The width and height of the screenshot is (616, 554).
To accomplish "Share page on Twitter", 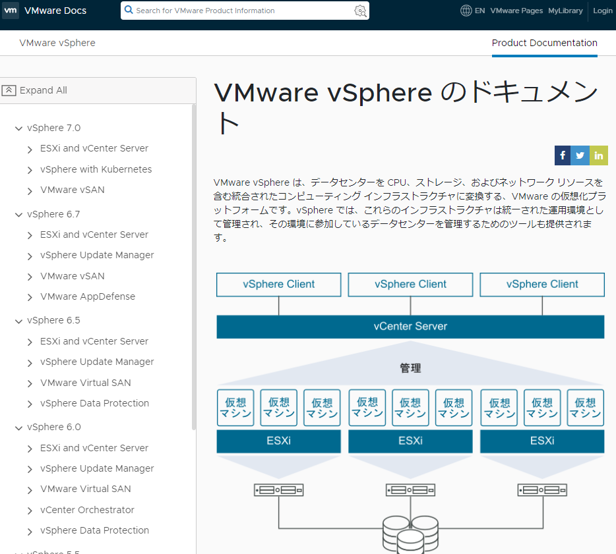I will click(x=580, y=155).
